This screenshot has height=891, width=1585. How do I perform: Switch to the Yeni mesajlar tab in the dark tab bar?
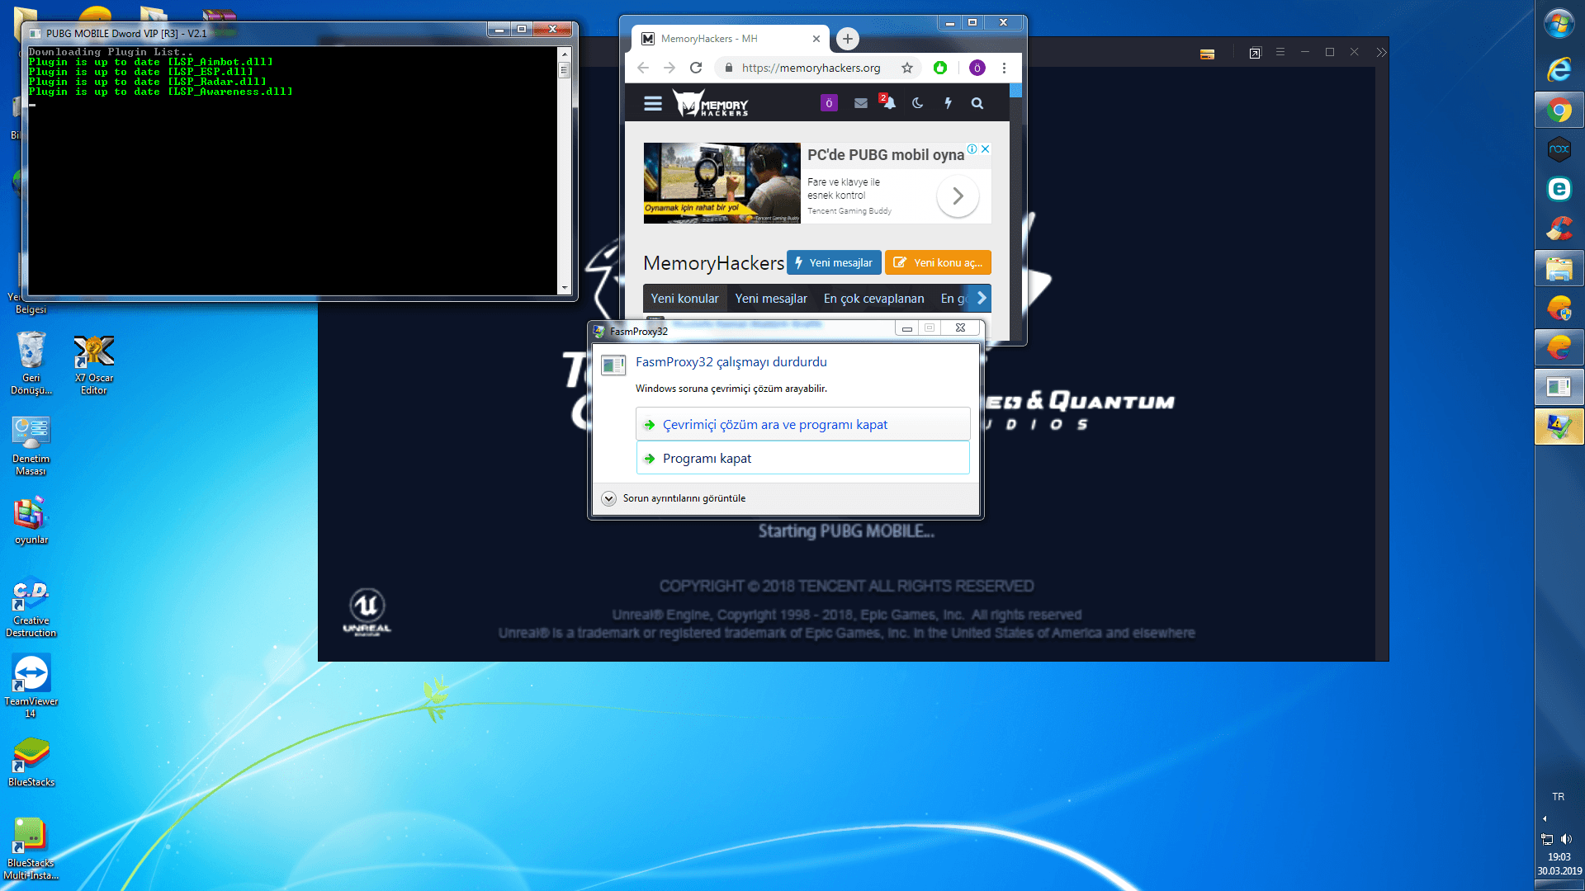pos(771,299)
